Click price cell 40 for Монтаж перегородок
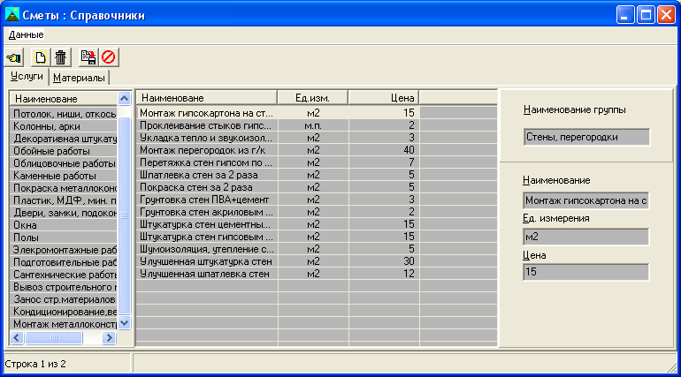Screen dimensions: 681x377 pyautogui.click(x=384, y=150)
